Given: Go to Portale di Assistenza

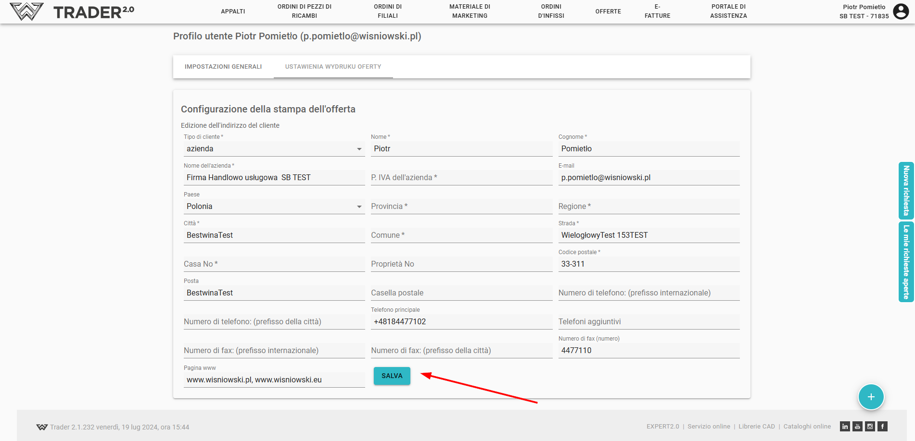Looking at the screenshot, I should point(728,12).
